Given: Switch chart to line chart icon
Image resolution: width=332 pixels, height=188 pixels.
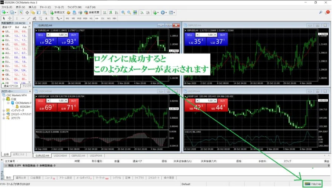Looking at the screenshot, I should click(x=117, y=12).
